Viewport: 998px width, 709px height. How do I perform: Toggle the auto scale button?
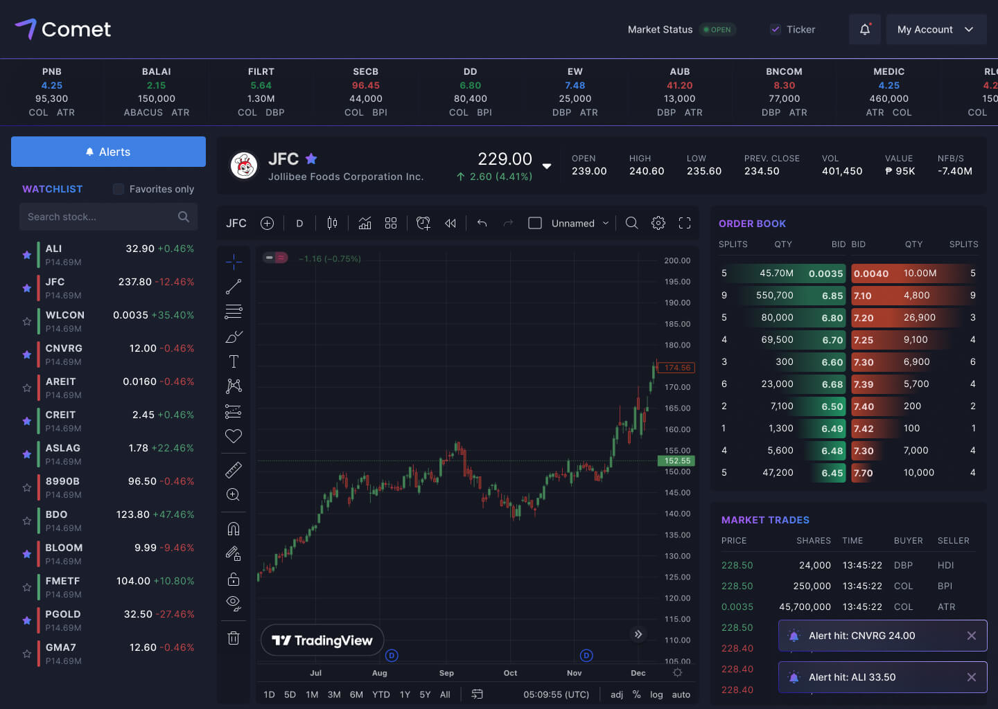click(681, 694)
